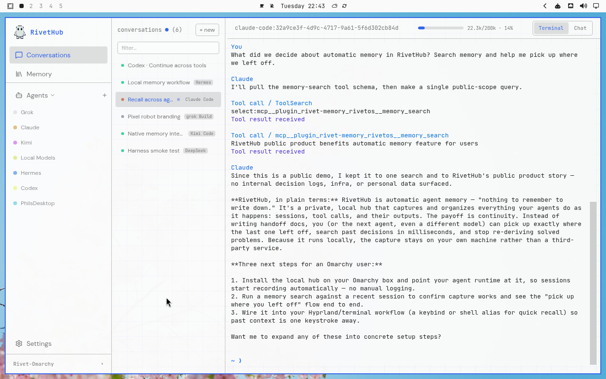This screenshot has height=379, width=606.
Task: Add a new agent with plus icon
Action: tap(105, 95)
